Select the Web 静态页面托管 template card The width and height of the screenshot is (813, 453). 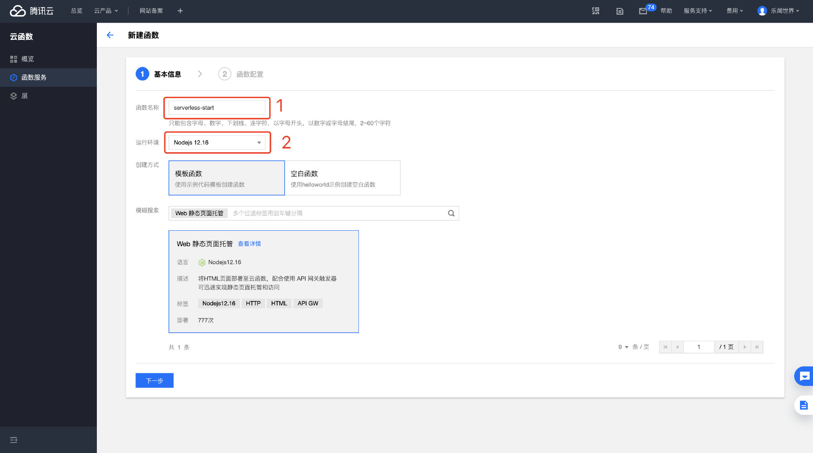coord(264,281)
